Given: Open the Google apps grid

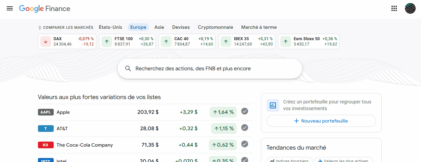Looking at the screenshot, I should tap(394, 8).
